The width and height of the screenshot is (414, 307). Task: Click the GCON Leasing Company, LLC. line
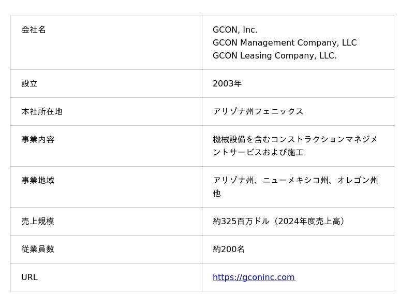274,56
